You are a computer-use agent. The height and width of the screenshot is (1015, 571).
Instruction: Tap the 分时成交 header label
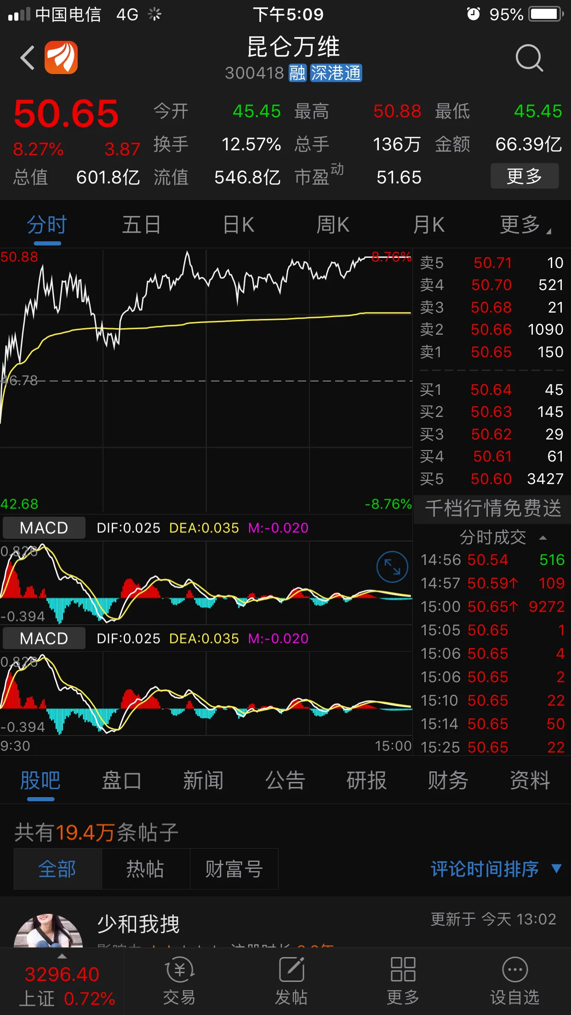[x=493, y=537]
